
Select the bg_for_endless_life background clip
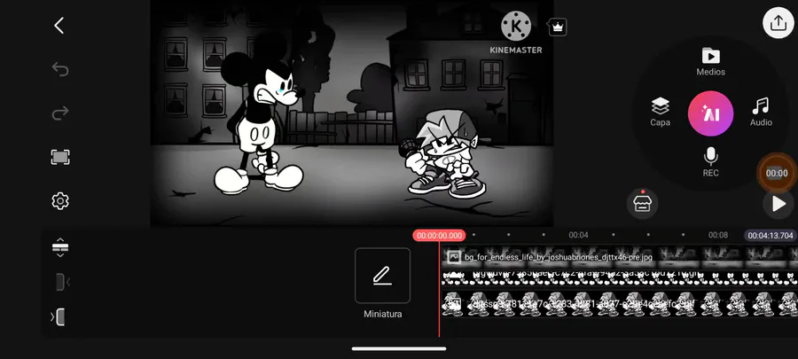pyautogui.click(x=620, y=257)
